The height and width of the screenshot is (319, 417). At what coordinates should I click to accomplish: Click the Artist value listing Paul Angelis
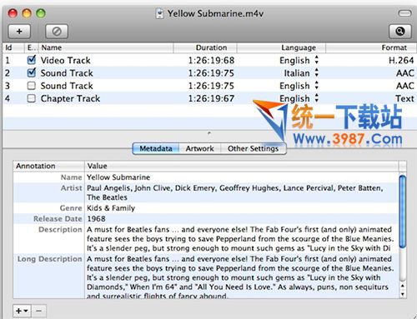[235, 192]
